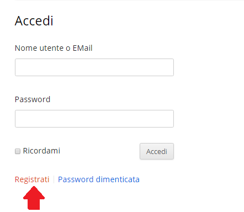Click the Nome utente o EMail label
The height and width of the screenshot is (212, 244).
pos(54,48)
